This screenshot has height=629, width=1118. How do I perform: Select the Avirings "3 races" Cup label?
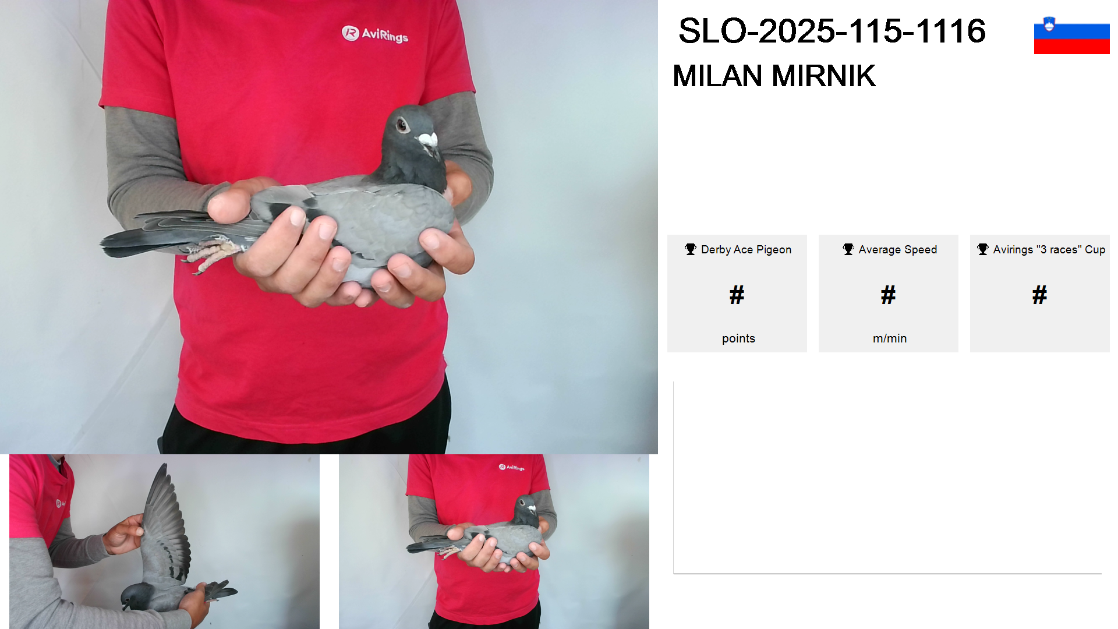click(1049, 249)
